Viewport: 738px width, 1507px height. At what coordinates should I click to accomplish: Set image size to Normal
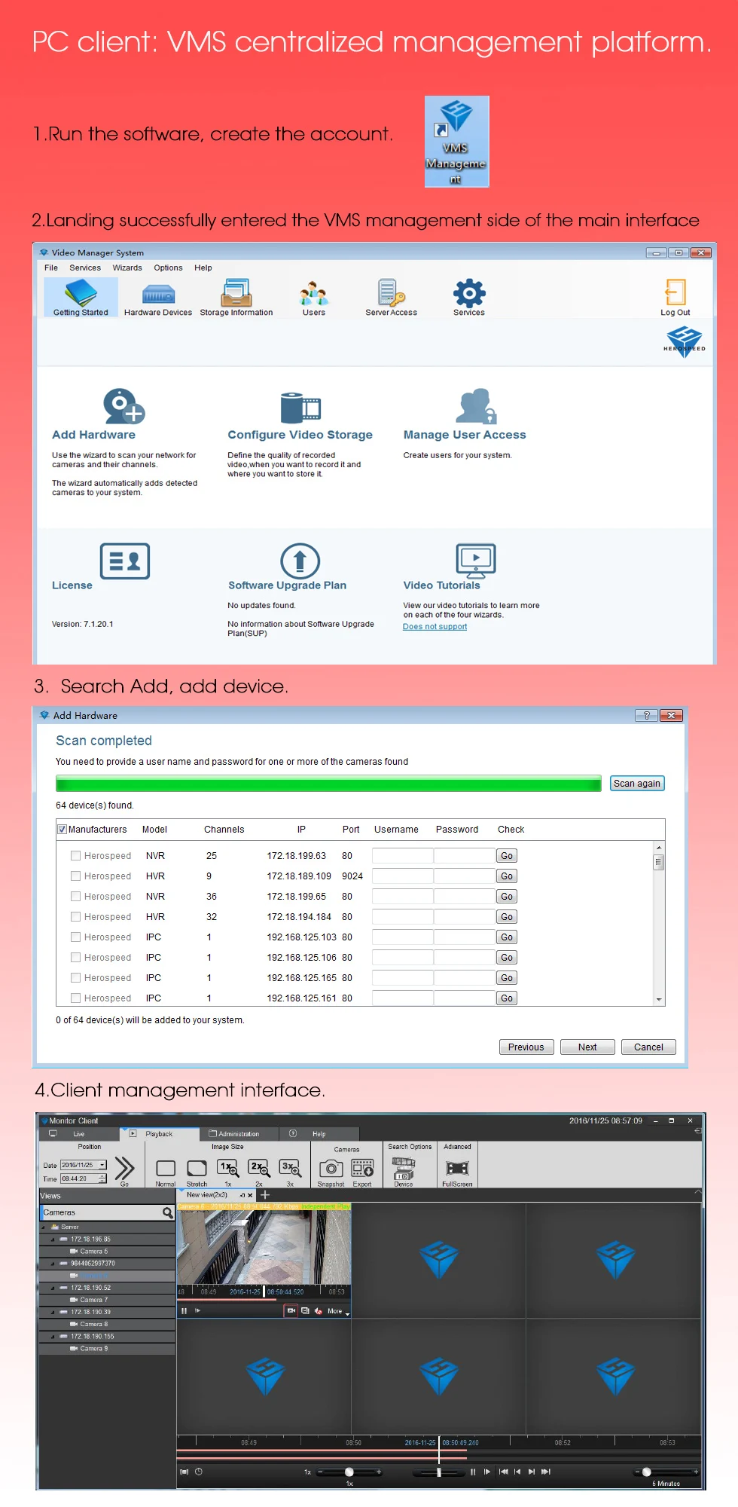tap(166, 1169)
